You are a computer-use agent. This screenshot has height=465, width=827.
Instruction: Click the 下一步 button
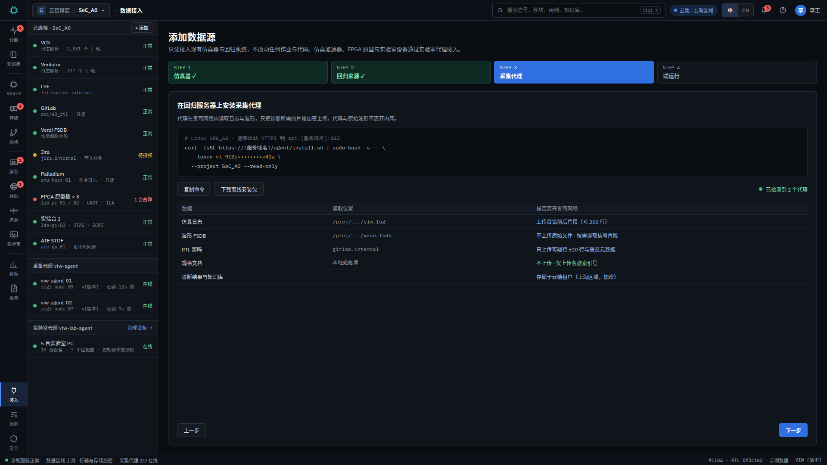tap(793, 431)
